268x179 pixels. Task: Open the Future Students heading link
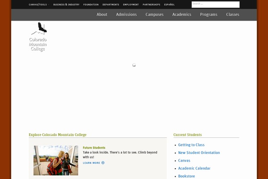(x=94, y=148)
